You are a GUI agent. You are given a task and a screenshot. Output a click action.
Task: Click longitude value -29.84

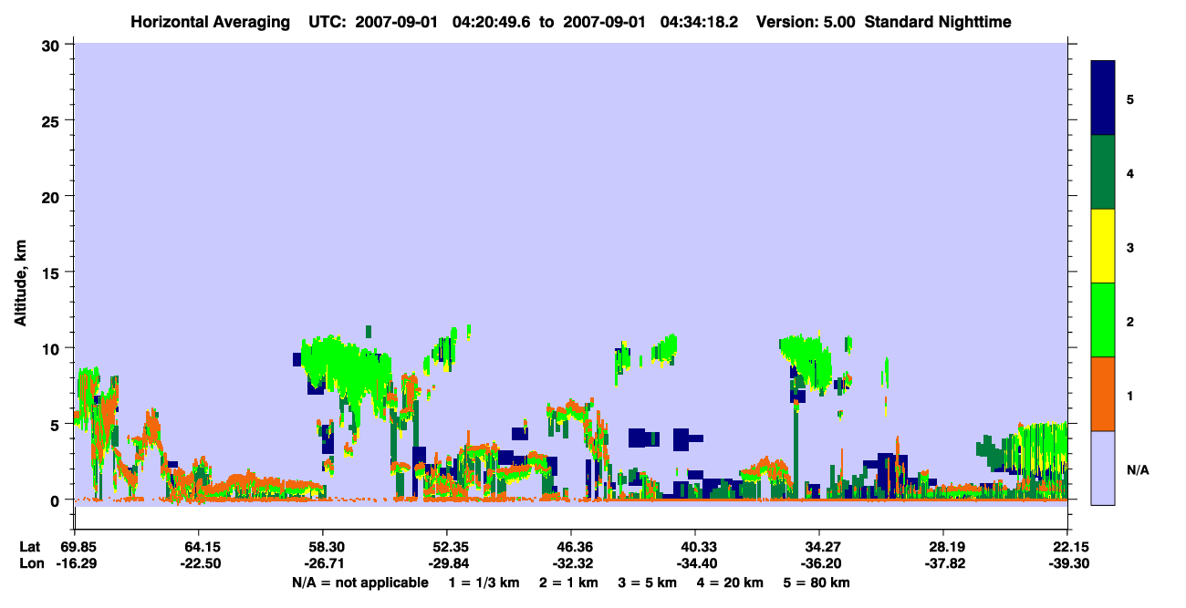point(447,564)
